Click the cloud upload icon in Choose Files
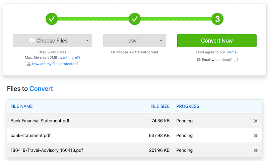 [x=31, y=41]
